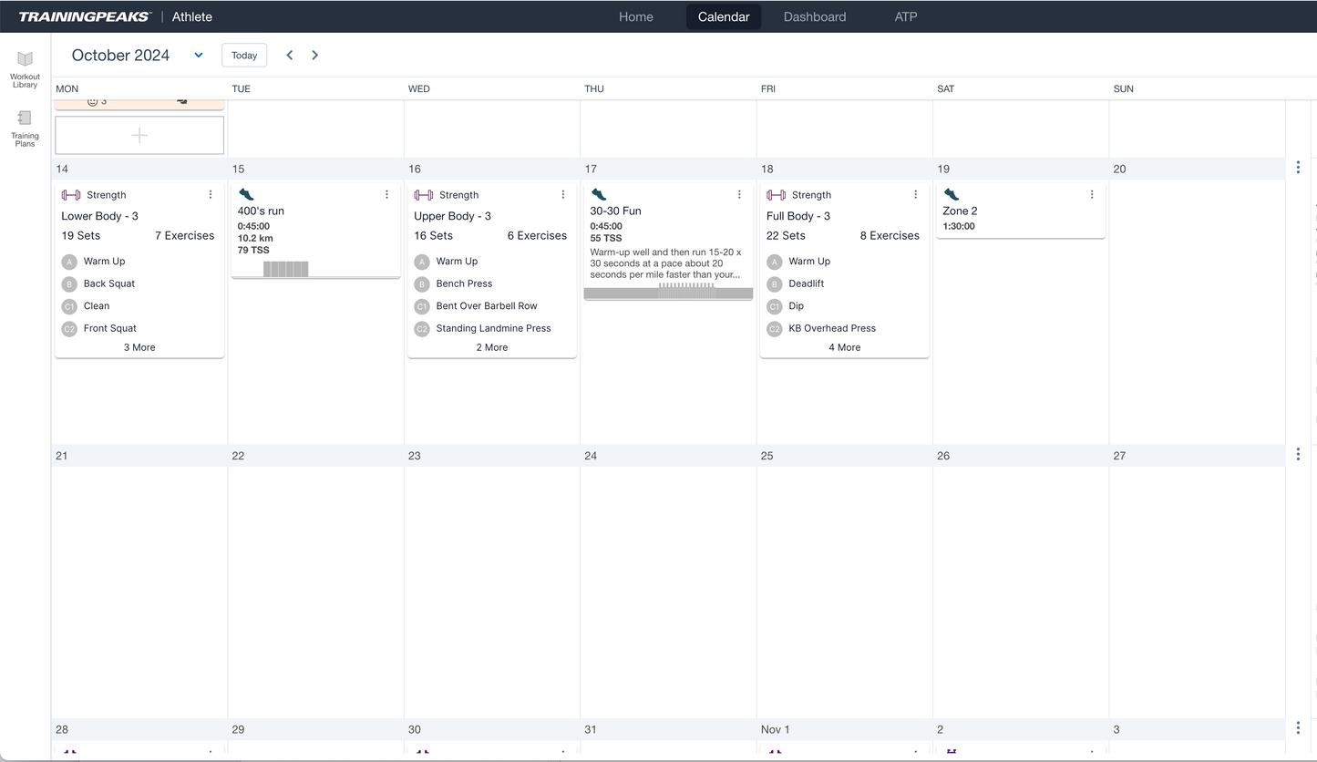1317x762 pixels.
Task: Open the Training Plans sidebar panel
Action: (x=25, y=129)
